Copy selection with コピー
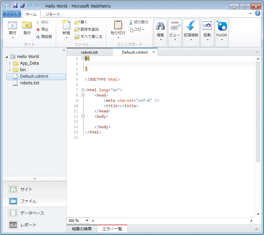Screen dimensions: 264x235 (x=137, y=29)
